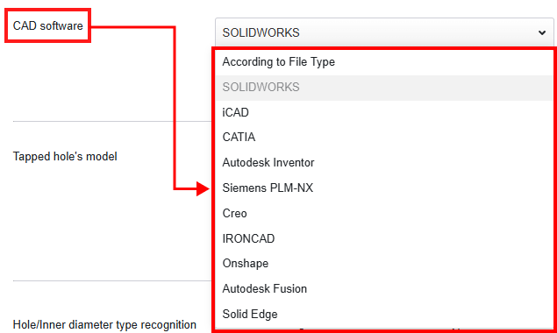Screen dimensions: 557x333
Task: Select Autodesk Fusion entry
Action: tap(384, 288)
